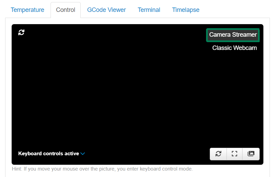Open webcam view in fullscreen mode

click(234, 154)
